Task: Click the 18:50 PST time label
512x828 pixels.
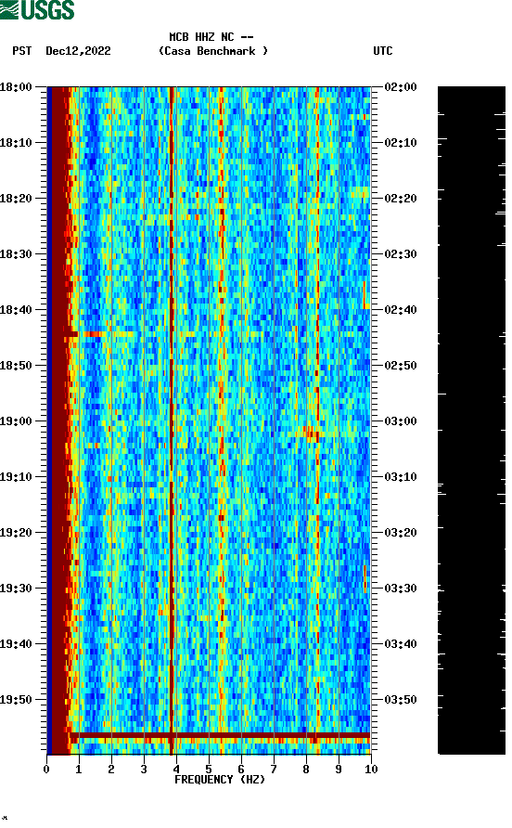Action: (x=16, y=366)
